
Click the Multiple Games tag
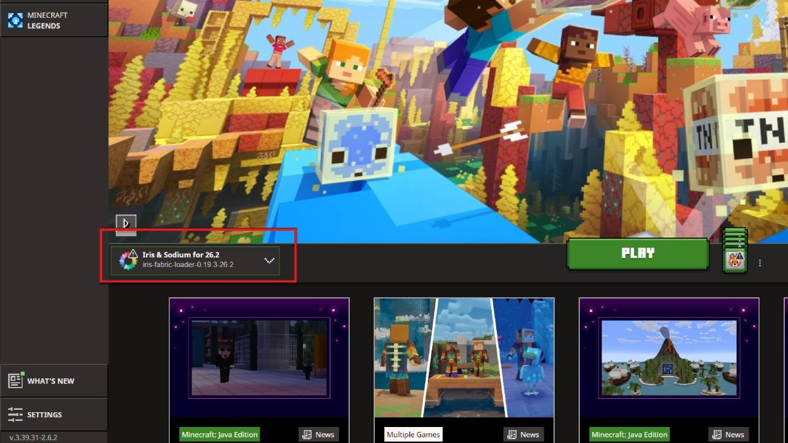(x=413, y=434)
